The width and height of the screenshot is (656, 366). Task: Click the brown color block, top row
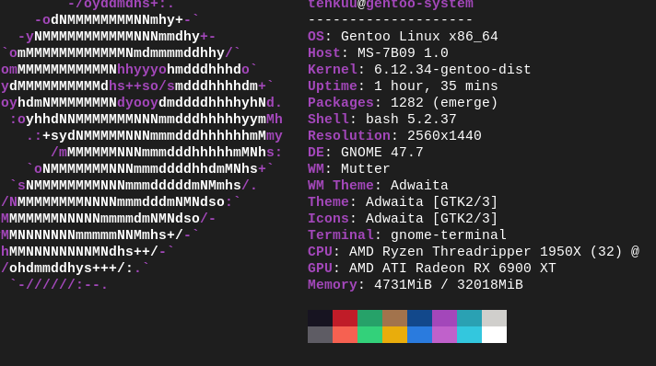[x=394, y=318]
